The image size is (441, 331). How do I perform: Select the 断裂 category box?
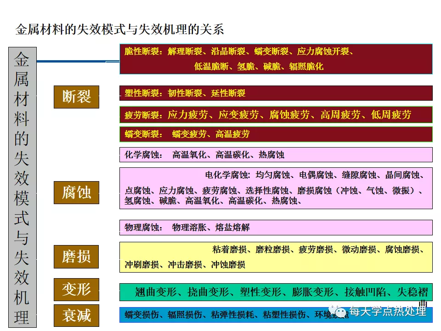76,97
